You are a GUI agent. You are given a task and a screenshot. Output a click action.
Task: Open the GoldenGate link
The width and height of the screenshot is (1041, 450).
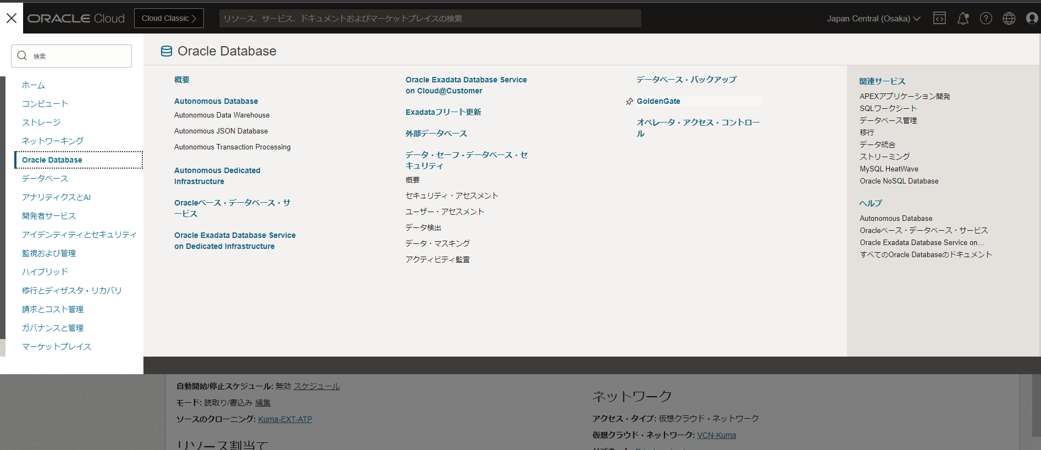(658, 101)
